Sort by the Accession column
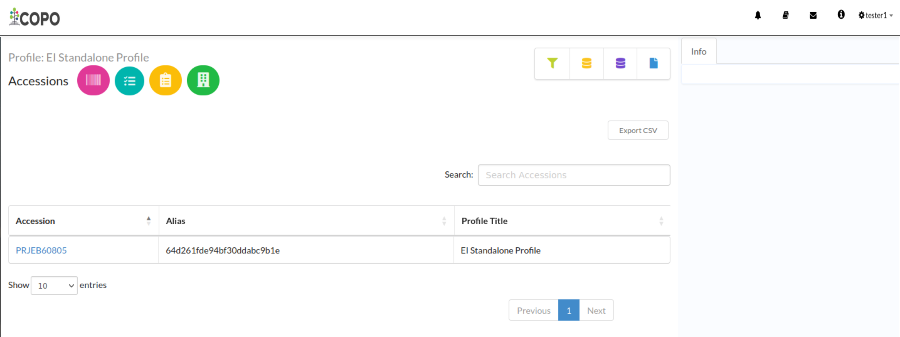This screenshot has height=337, width=900. pos(83,221)
